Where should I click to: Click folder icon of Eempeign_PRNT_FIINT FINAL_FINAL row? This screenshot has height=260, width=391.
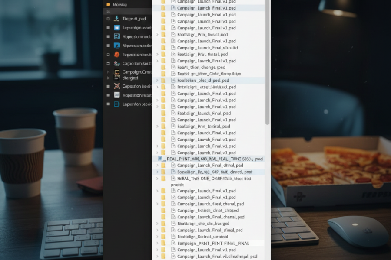tap(163, 243)
